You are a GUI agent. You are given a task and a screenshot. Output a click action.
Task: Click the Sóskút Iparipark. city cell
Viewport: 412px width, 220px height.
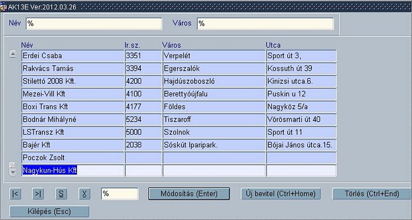coord(214,145)
